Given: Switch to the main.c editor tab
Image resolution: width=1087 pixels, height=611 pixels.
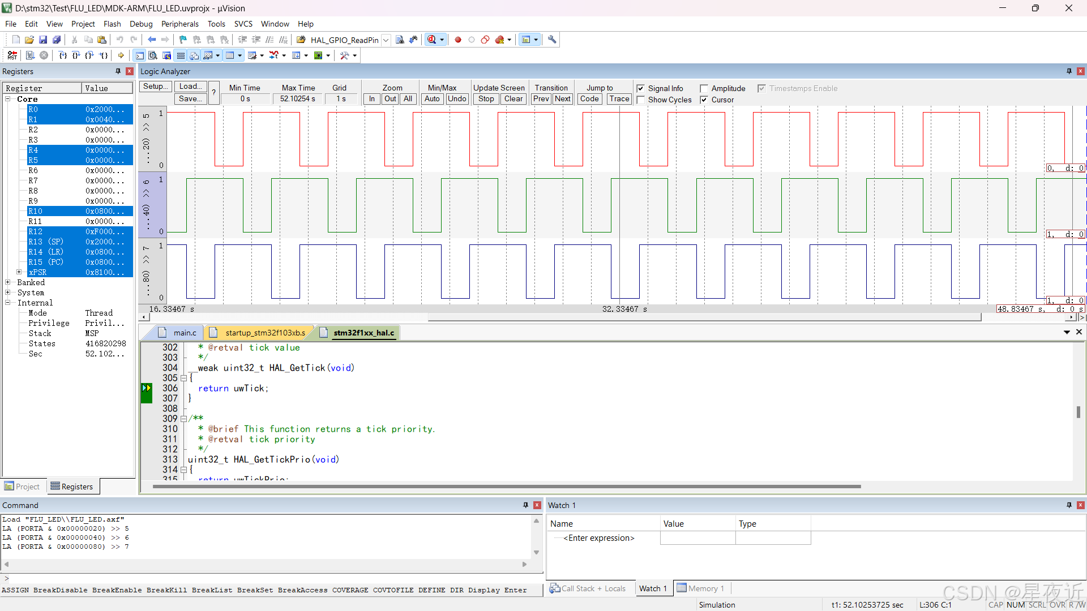Looking at the screenshot, I should (x=185, y=333).
